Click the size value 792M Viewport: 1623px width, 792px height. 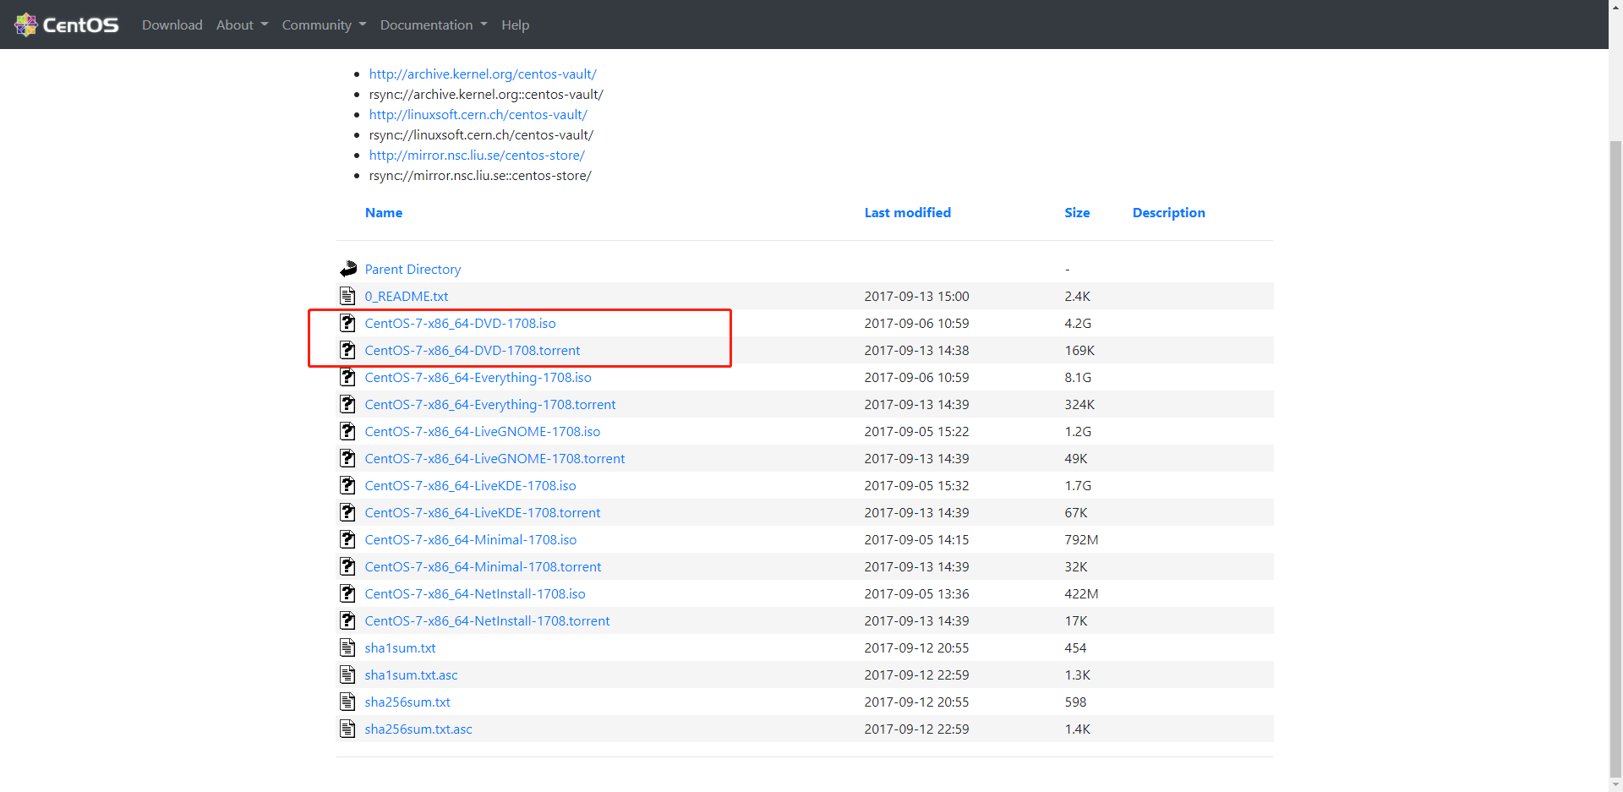(1082, 539)
